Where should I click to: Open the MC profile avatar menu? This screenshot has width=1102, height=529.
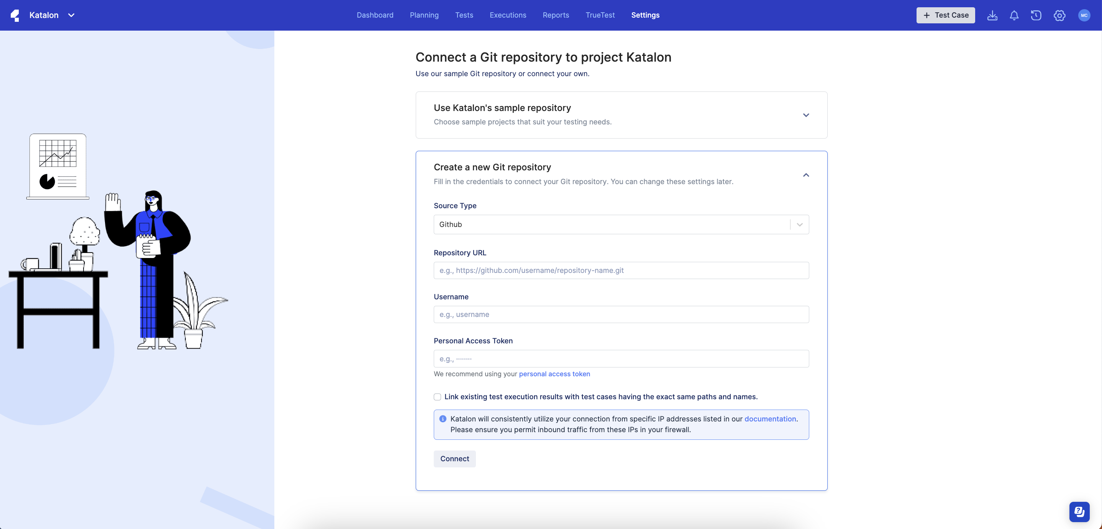tap(1084, 15)
